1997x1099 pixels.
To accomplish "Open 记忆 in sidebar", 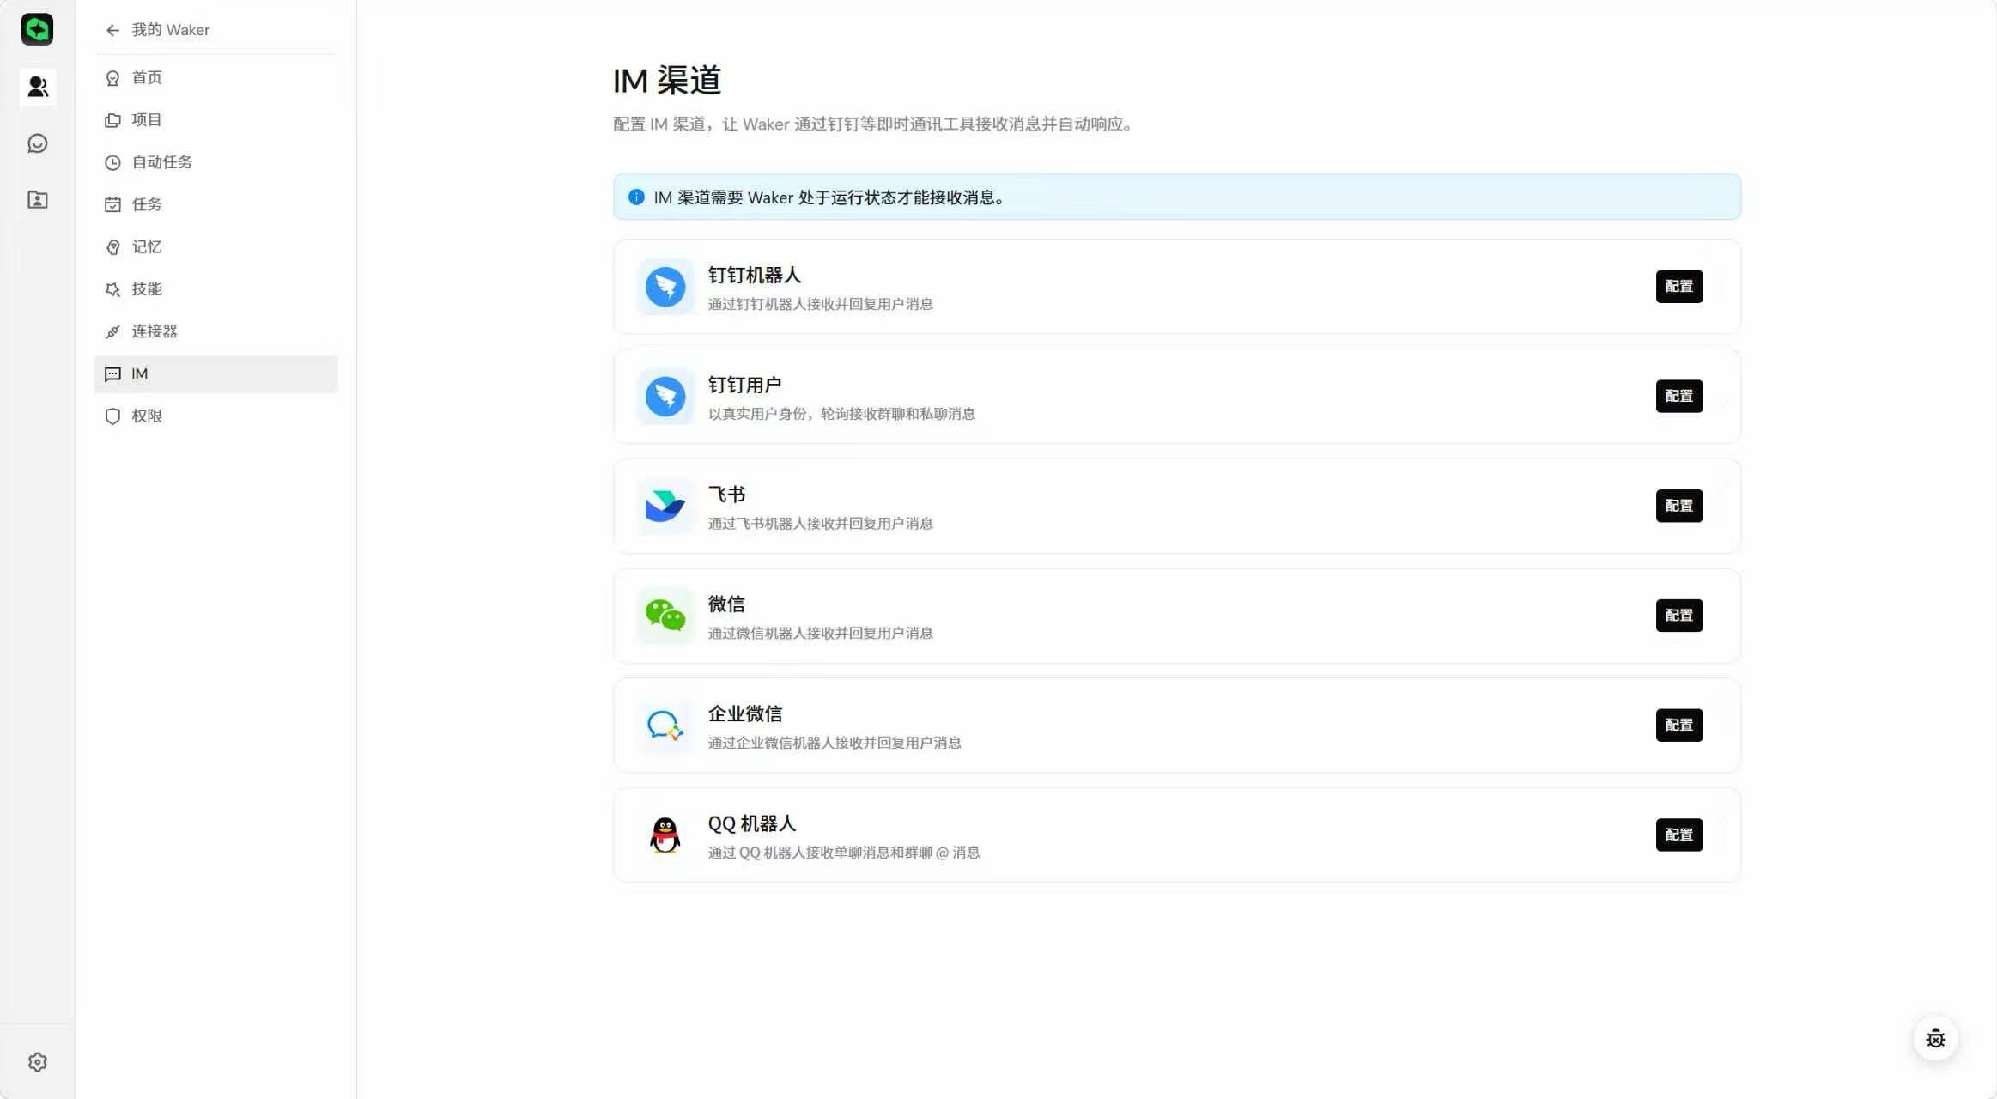I will click(x=215, y=246).
